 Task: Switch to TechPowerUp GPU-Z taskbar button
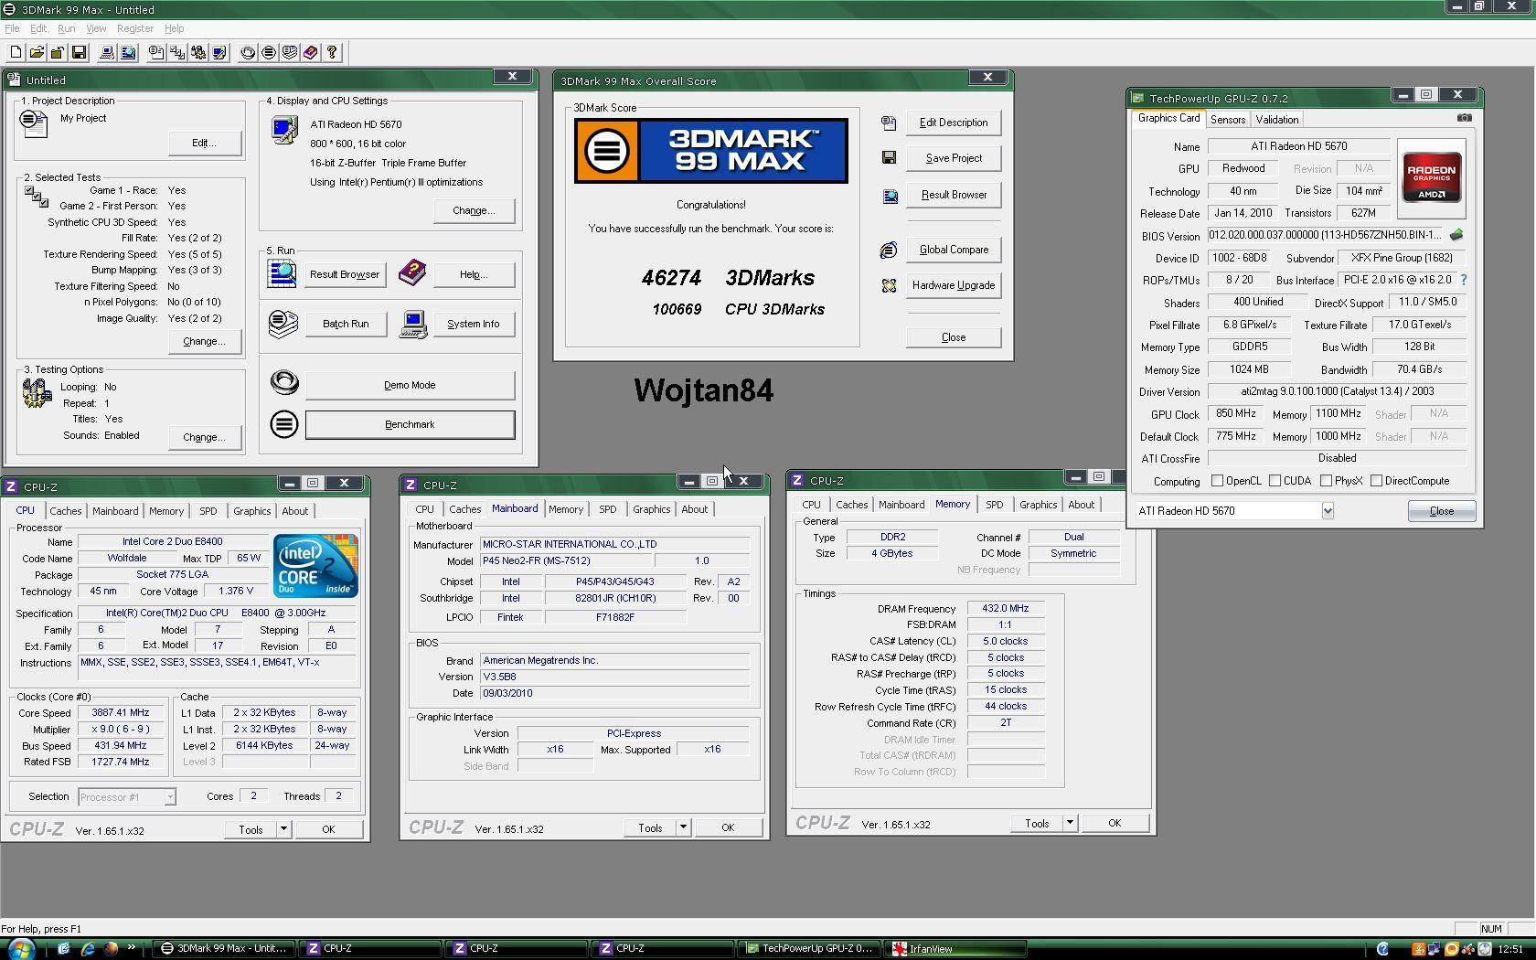tap(810, 948)
